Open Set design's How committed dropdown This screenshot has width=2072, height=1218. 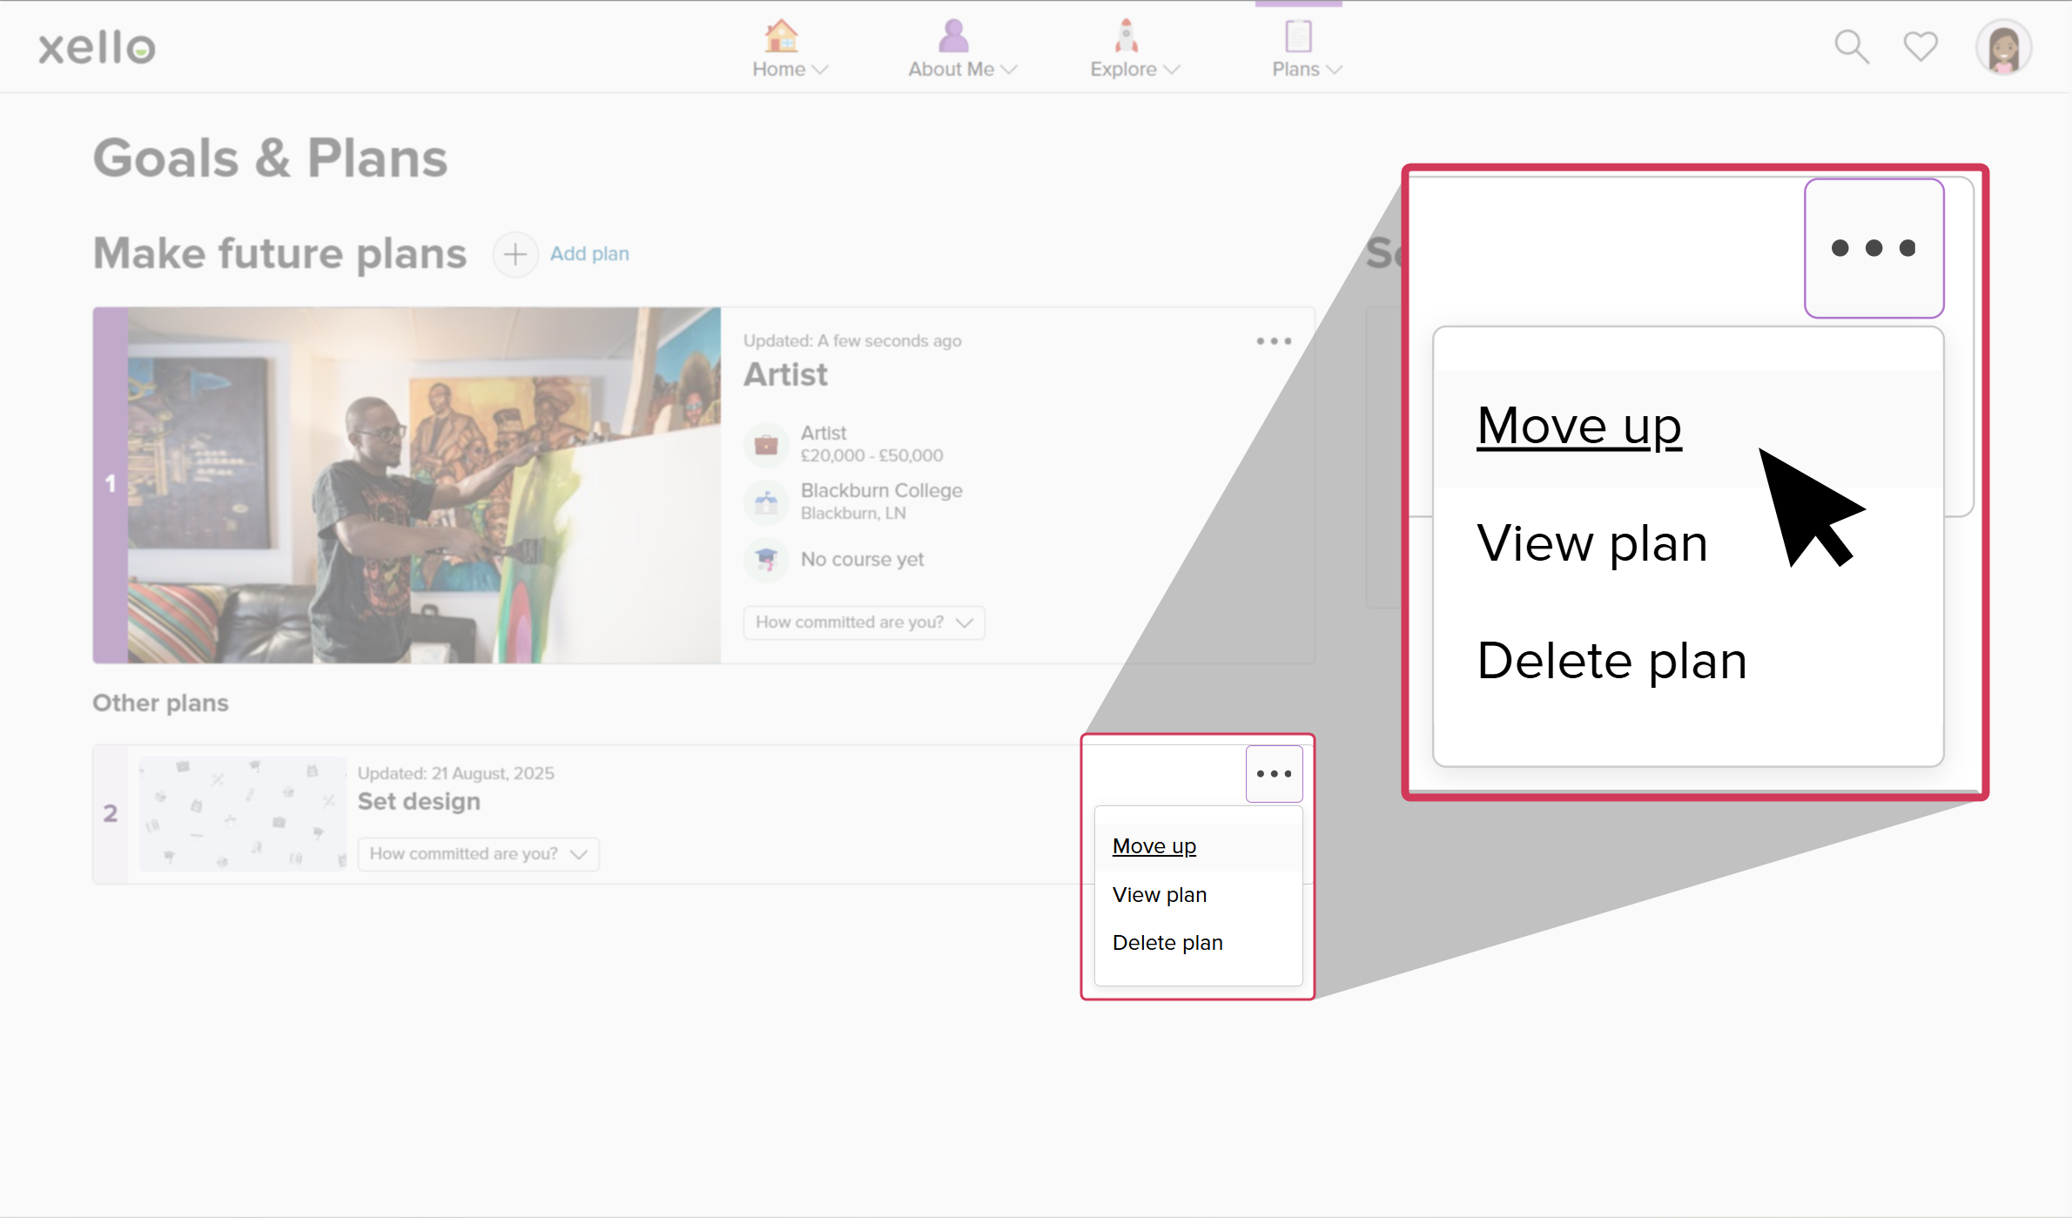coord(478,854)
